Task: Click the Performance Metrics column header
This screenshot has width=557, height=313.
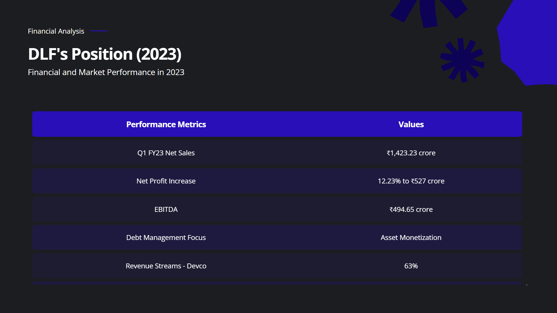Action: pos(166,124)
